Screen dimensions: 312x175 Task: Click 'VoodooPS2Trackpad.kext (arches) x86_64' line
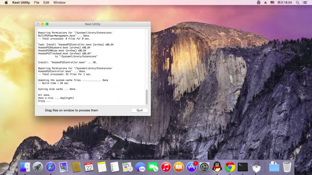coord(65,54)
